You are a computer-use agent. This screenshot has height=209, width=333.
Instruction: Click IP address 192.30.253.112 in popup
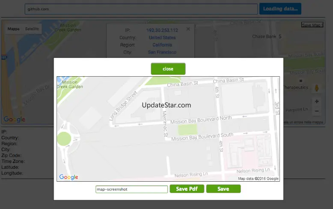click(x=162, y=30)
